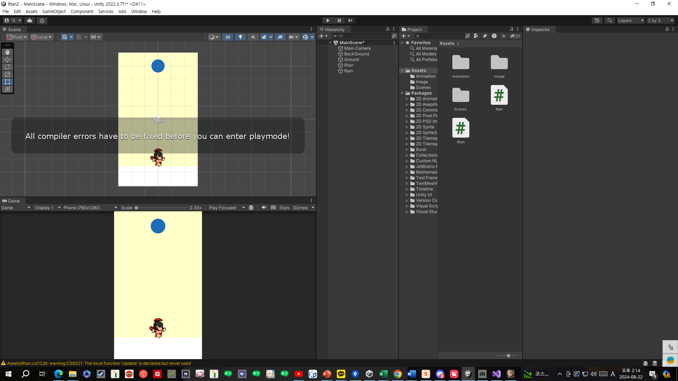Click the Gizmos button in Game view

(301, 208)
